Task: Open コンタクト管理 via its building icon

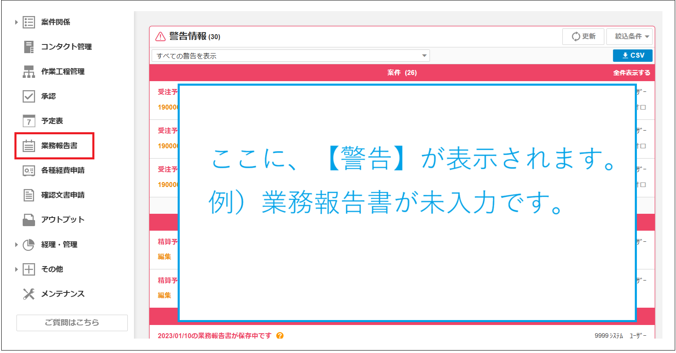Action: pos(29,47)
